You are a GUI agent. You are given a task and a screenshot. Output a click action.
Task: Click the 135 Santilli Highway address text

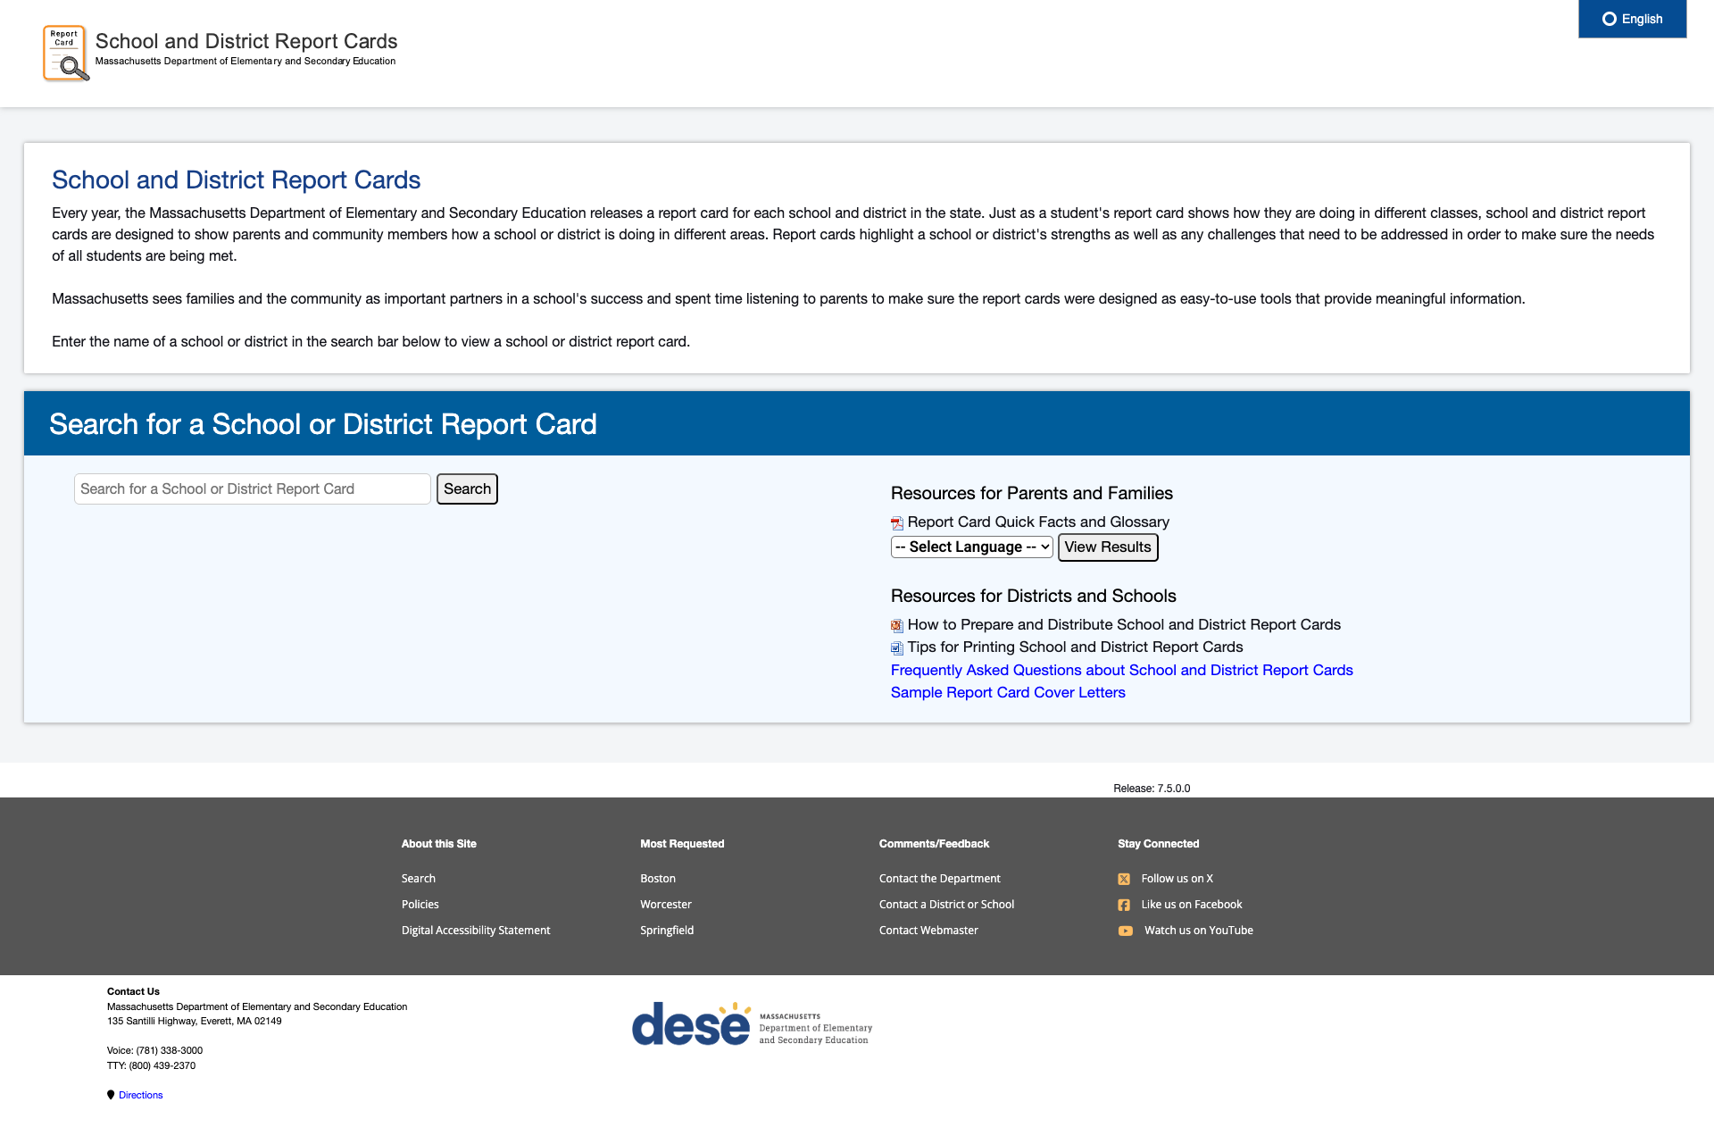tap(194, 1021)
